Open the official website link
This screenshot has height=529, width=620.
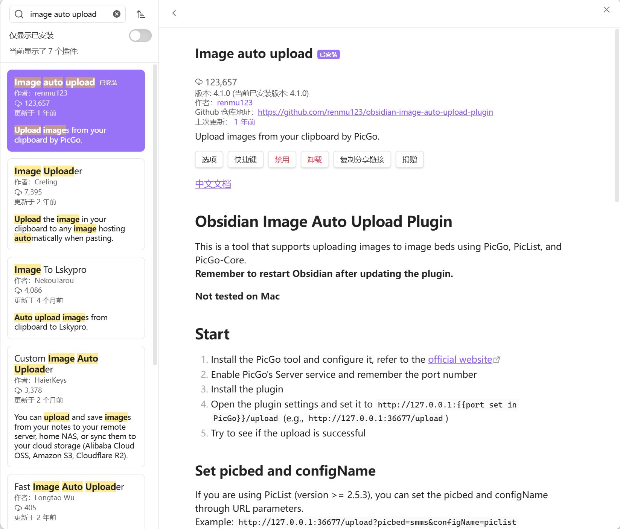[460, 360]
